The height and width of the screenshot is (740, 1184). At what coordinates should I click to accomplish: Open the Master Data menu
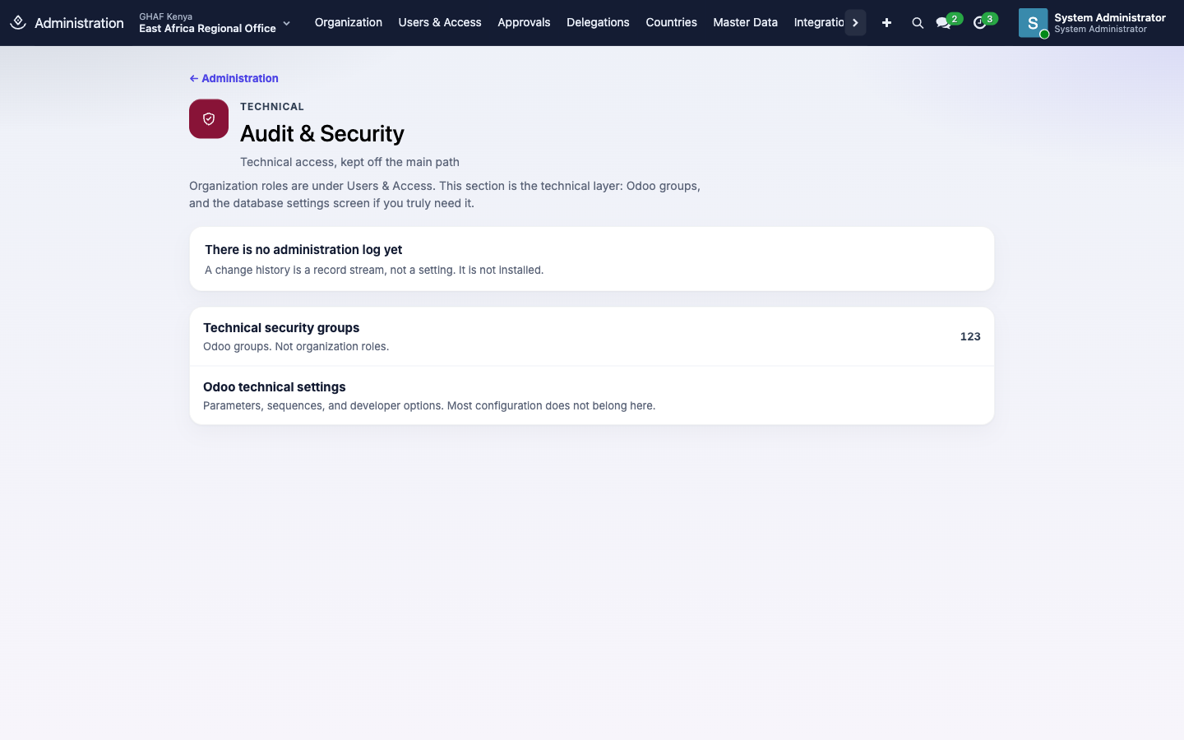click(745, 22)
